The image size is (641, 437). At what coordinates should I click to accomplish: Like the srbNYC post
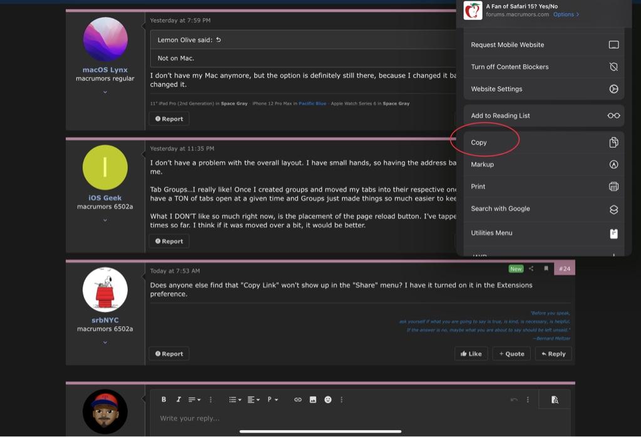coord(471,354)
